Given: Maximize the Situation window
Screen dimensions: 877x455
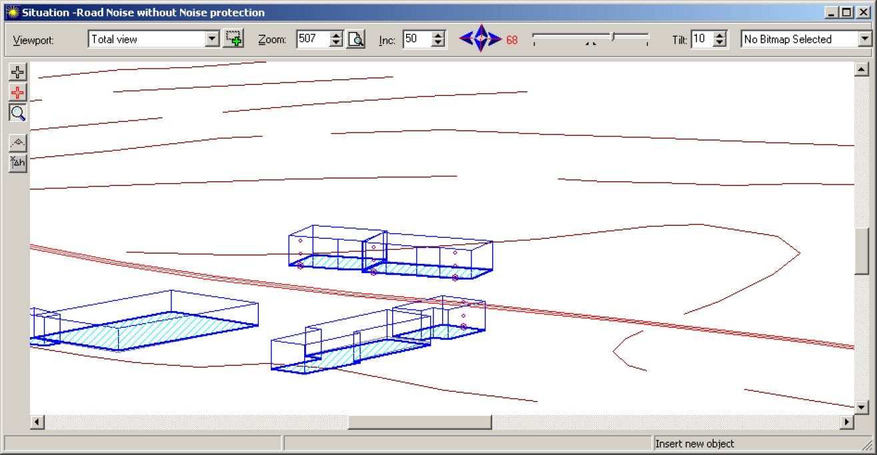Looking at the screenshot, I should 847,13.
